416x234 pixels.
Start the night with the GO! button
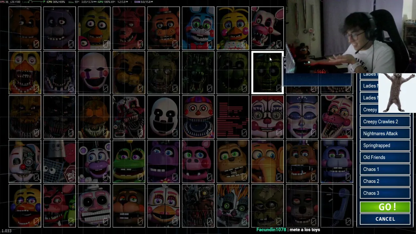(385, 207)
